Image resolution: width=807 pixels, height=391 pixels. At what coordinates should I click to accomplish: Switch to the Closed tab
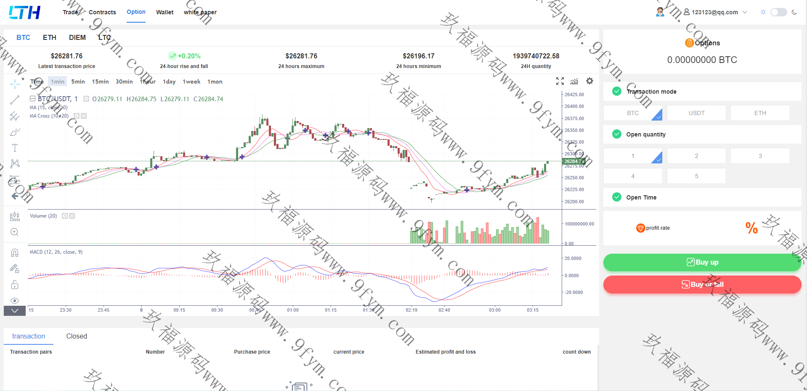[x=77, y=336]
